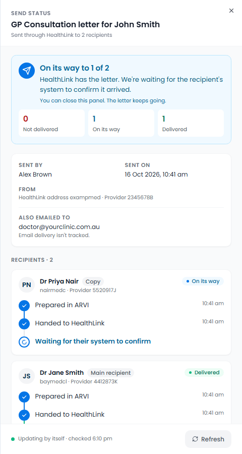This screenshot has height=454, width=242.
Task: Click the heading On its way to 1 of 2
Action: (x=75, y=68)
